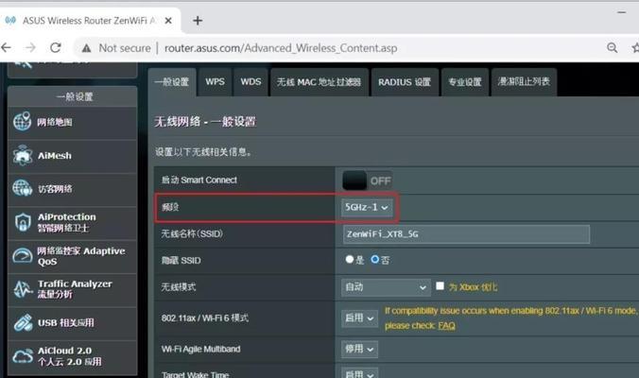Click the 网络监控家 Adaptive QoS label

[x=81, y=256]
